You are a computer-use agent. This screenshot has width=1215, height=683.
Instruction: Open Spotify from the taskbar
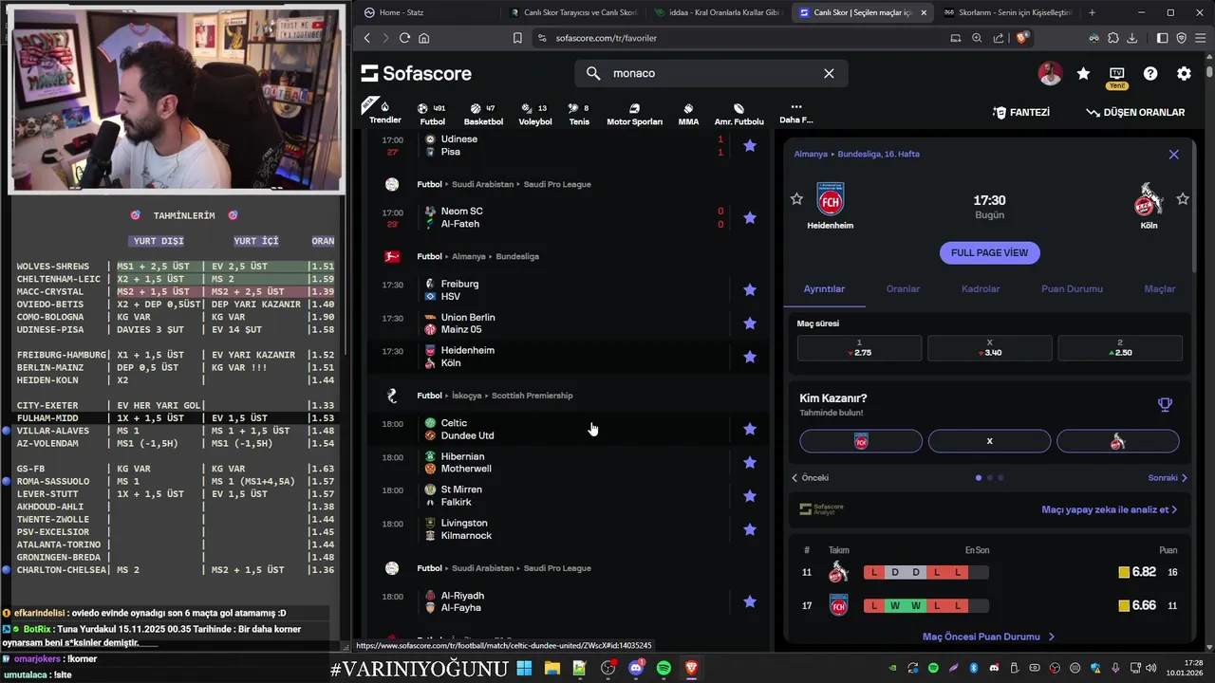[x=664, y=669]
